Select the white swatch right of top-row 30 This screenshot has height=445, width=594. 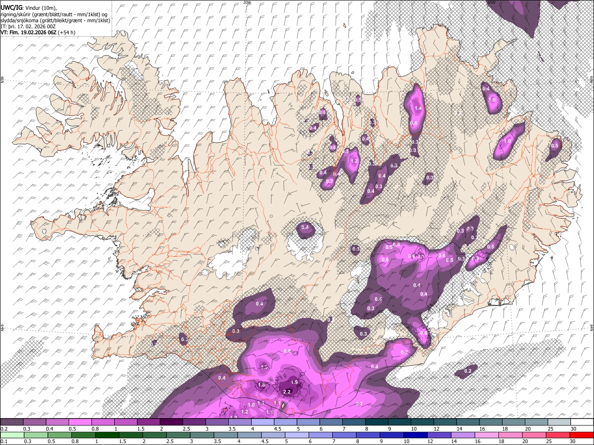[x=582, y=422]
